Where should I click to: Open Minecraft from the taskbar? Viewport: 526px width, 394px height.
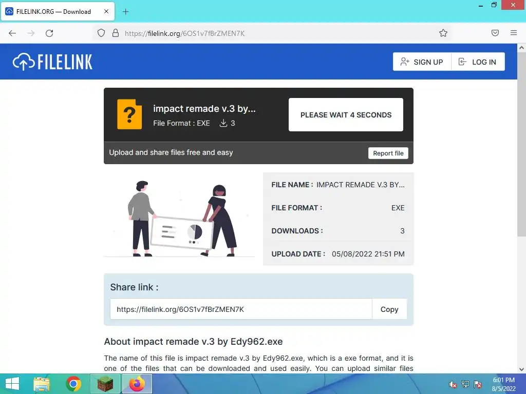[x=105, y=384]
